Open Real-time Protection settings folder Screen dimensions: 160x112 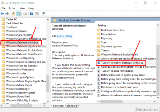(x=111, y=30)
